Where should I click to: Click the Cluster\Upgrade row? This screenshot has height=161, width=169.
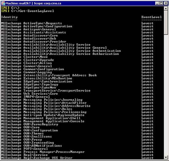click(x=77, y=60)
